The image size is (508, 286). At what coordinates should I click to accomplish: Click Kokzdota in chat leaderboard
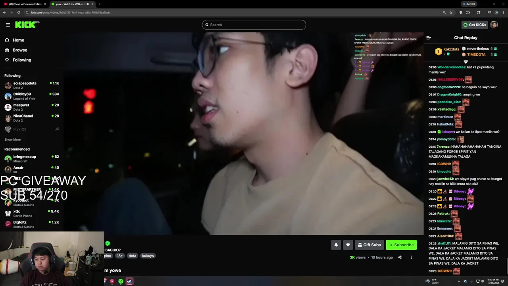[451, 49]
